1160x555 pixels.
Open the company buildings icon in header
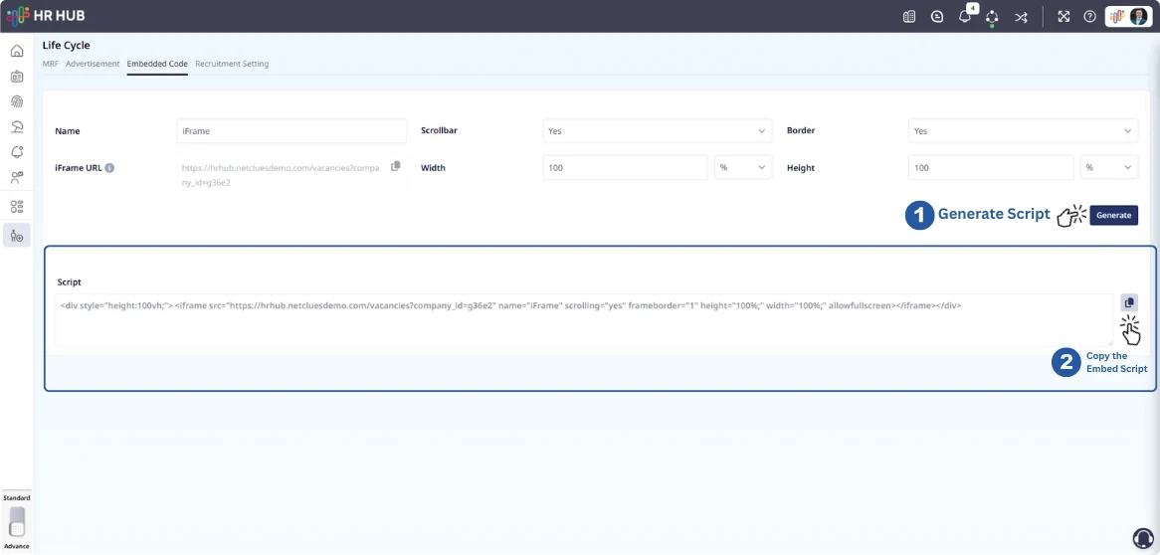coord(909,16)
